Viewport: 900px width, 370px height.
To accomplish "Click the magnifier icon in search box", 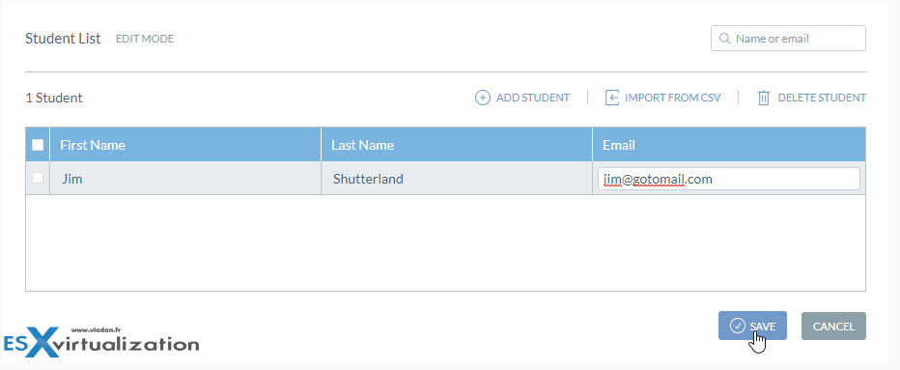I will (725, 39).
